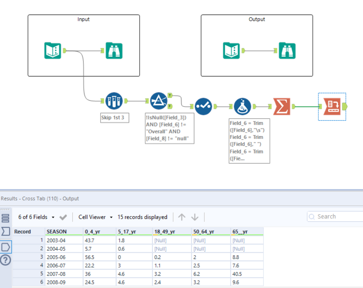363x288 pixels.
Task: Open the Cell Viewer dropdown
Action: (95, 217)
